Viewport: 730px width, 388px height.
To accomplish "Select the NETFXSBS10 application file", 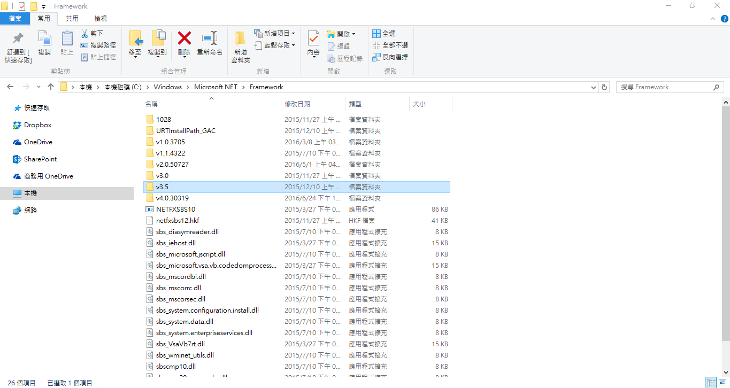I will pos(297,209).
